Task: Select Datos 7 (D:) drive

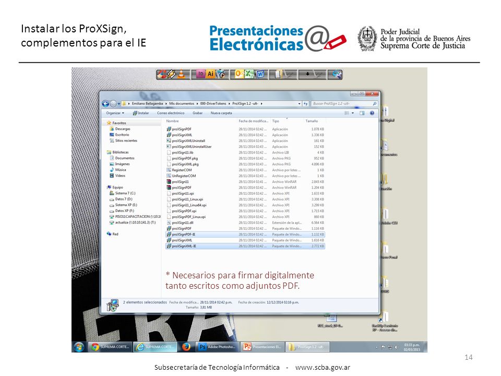Action: coord(124,199)
